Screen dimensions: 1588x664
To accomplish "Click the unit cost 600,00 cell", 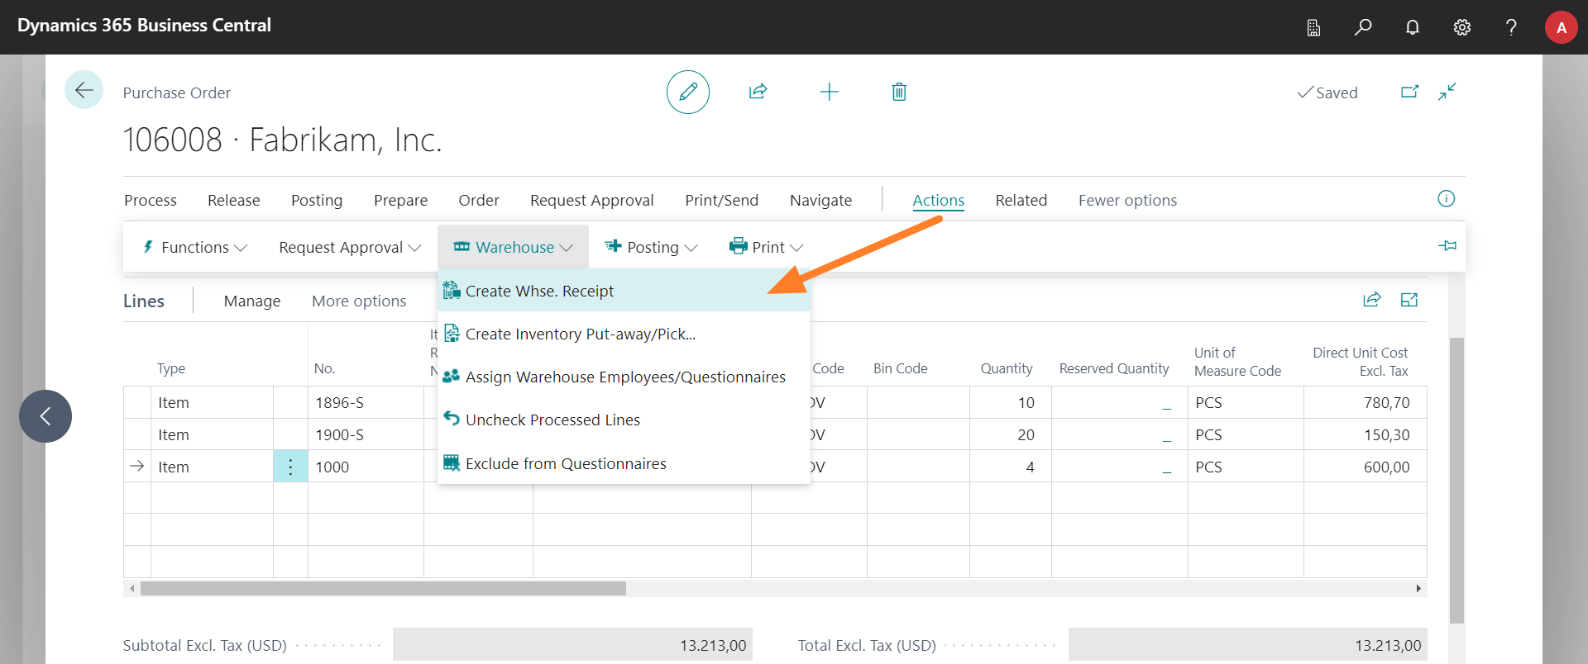I will [1366, 467].
